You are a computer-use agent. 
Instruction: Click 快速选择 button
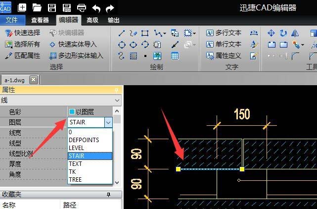coord(23,33)
